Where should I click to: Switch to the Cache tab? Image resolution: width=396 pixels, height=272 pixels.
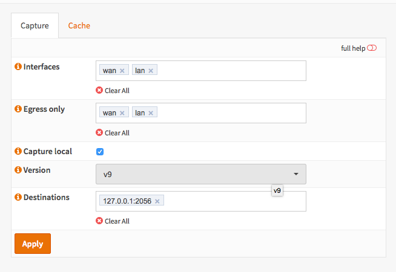79,25
